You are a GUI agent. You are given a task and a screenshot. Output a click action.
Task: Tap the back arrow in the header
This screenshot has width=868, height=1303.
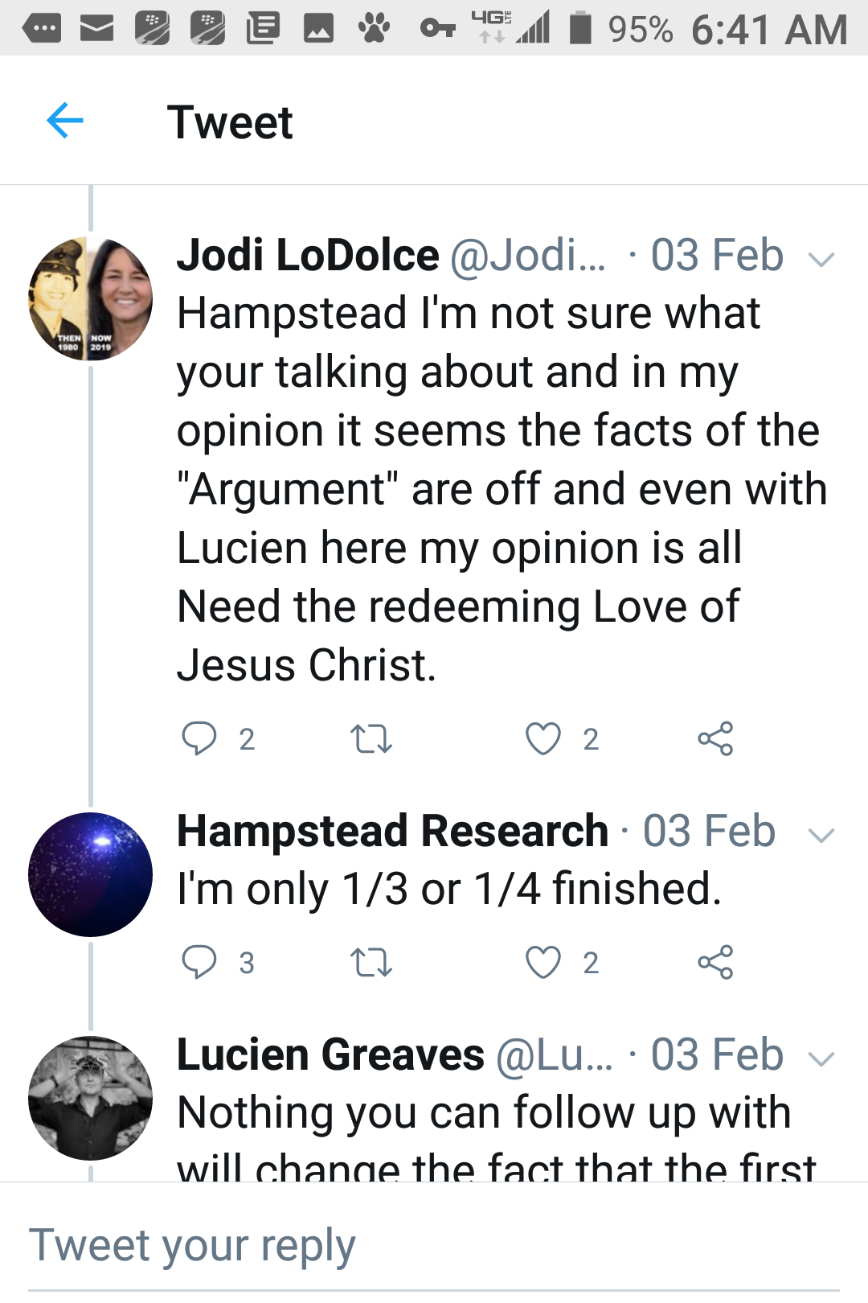pos(65,121)
